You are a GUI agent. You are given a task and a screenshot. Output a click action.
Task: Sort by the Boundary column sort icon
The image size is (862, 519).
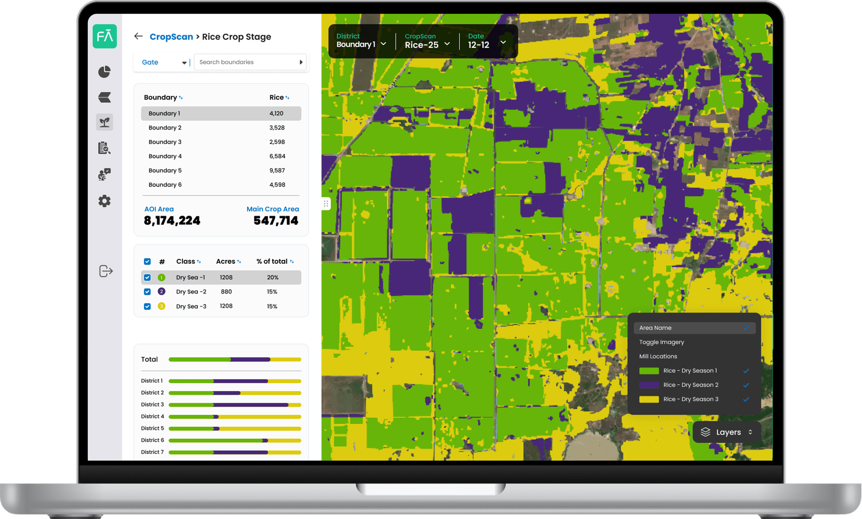[x=181, y=97]
